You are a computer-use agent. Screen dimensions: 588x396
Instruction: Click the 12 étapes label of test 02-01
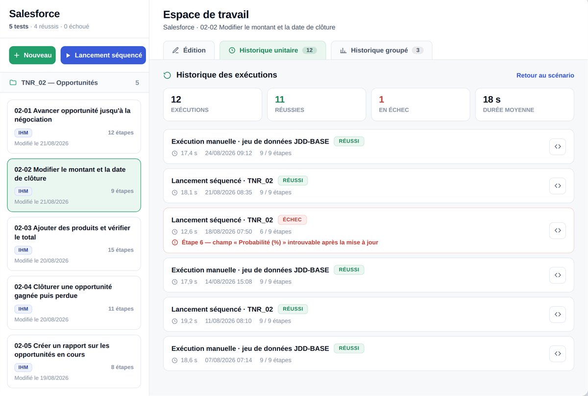(x=121, y=132)
